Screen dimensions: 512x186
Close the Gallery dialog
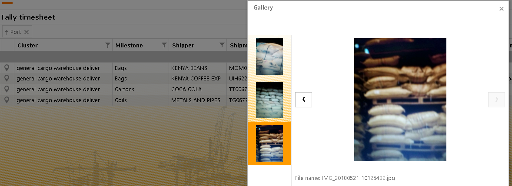[x=501, y=9]
